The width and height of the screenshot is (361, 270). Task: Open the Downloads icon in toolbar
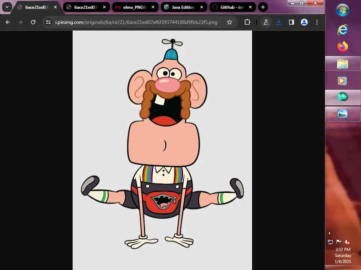tap(279, 22)
